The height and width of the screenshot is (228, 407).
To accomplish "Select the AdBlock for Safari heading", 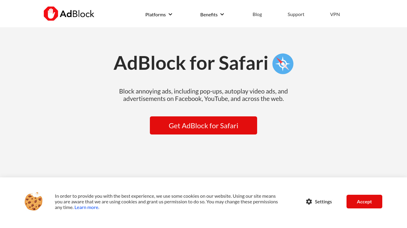I will (191, 63).
